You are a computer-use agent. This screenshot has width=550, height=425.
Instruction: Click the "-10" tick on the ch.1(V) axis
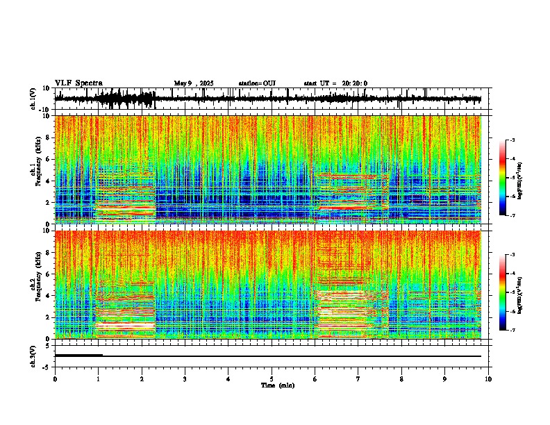(x=45, y=110)
